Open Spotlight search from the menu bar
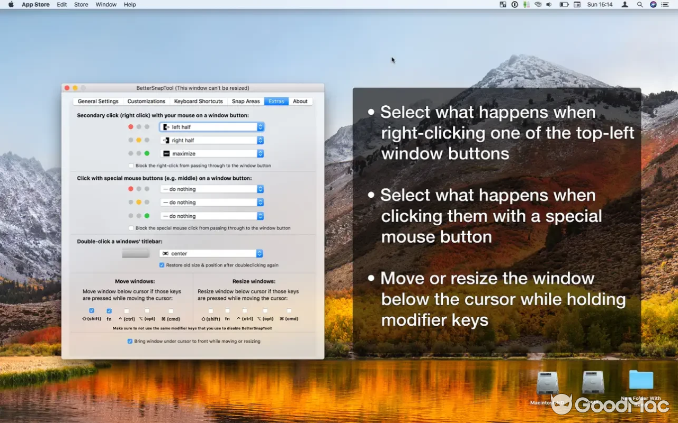Viewport: 678px width, 423px height. (x=640, y=4)
